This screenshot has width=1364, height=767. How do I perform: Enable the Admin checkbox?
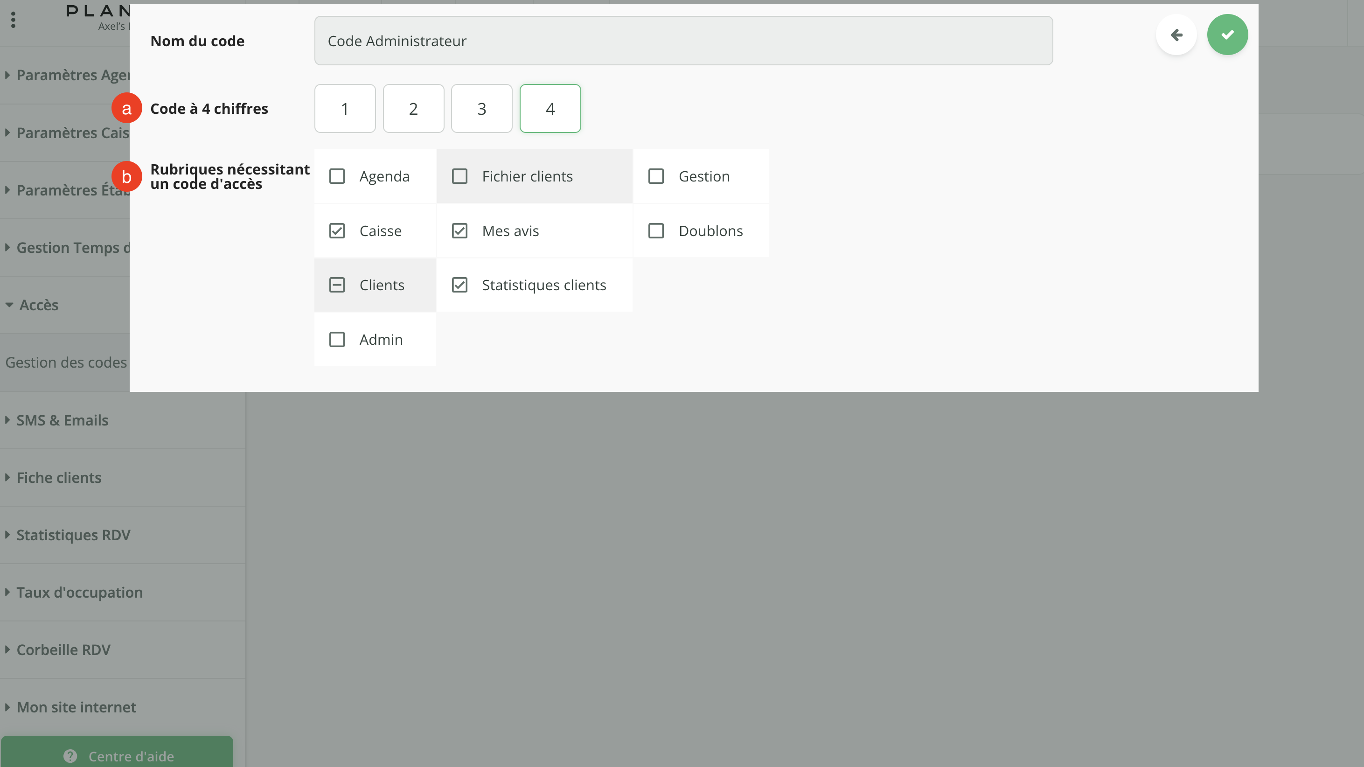coord(337,340)
